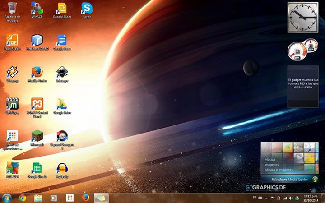The image size is (325, 203).
Task: Click the volume icon in system tray
Action: click(291, 198)
